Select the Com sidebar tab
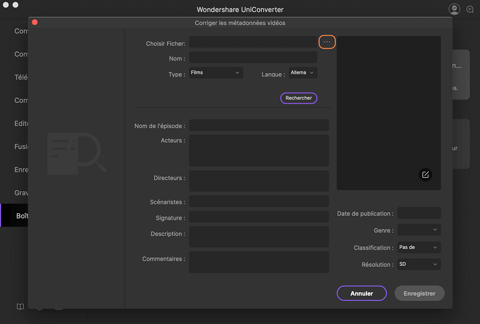Viewport: 480px width, 324px height. point(14,100)
